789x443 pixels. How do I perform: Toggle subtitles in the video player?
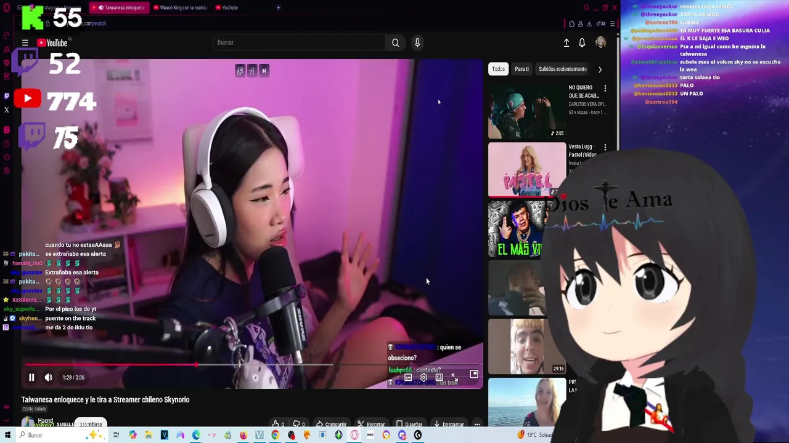(x=408, y=377)
